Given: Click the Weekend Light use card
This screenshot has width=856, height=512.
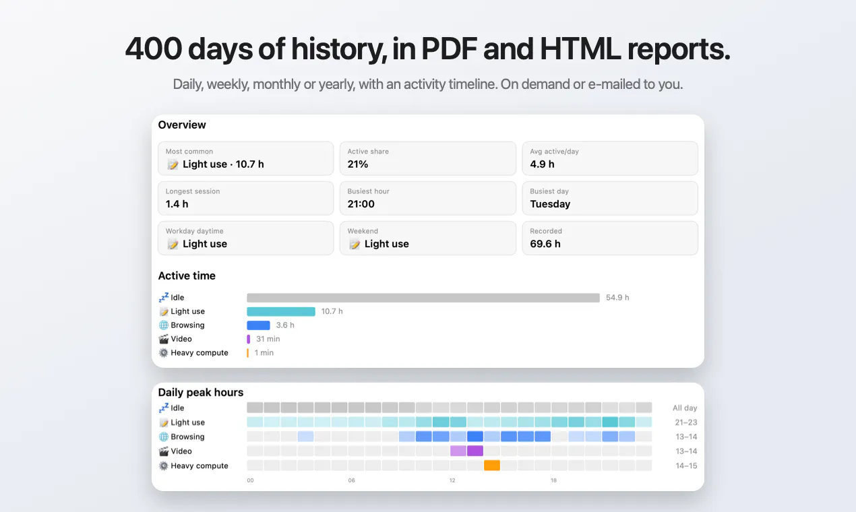Looking at the screenshot, I should 428,238.
